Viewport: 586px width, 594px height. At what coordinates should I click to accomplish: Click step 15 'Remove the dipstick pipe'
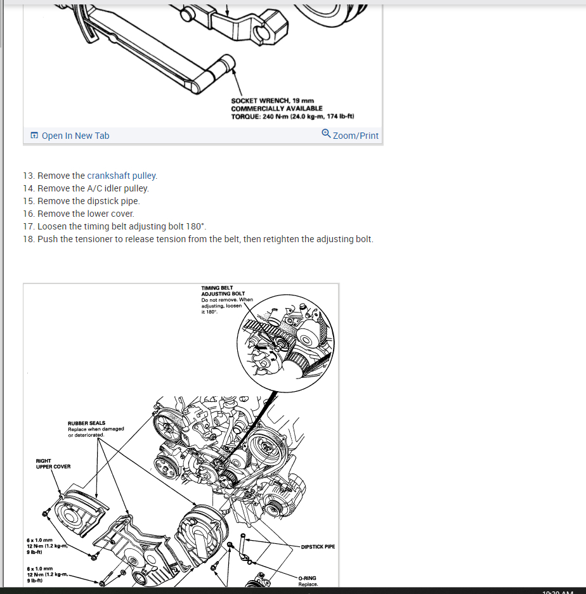pos(81,201)
